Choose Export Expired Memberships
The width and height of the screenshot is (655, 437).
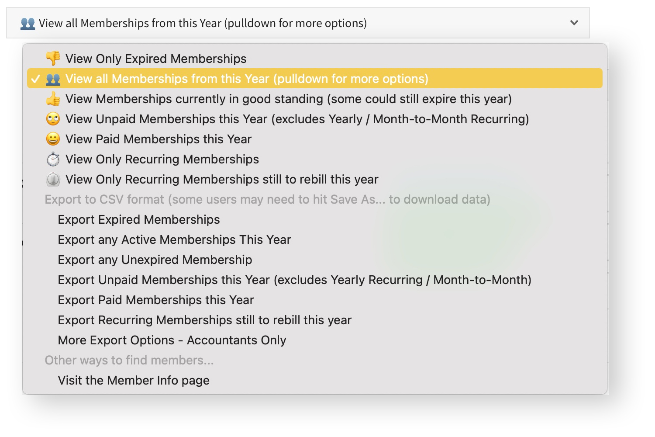(139, 219)
